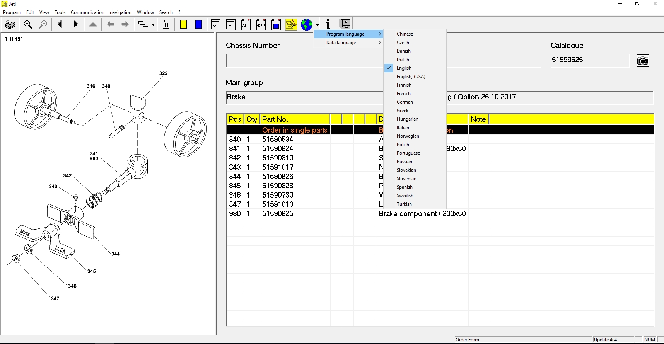Select the checked English language option
The width and height of the screenshot is (664, 344).
pos(415,68)
